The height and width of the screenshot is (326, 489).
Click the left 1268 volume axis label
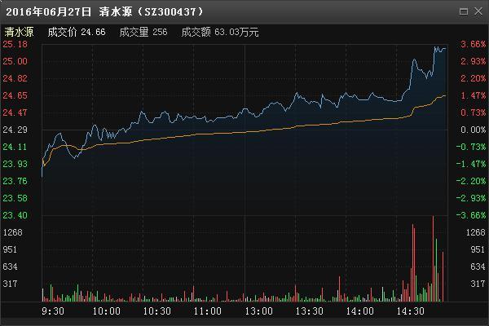click(12, 232)
